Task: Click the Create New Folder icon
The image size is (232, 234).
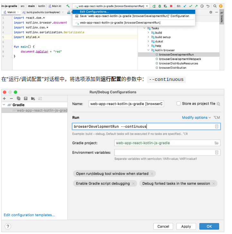Action: [33, 99]
